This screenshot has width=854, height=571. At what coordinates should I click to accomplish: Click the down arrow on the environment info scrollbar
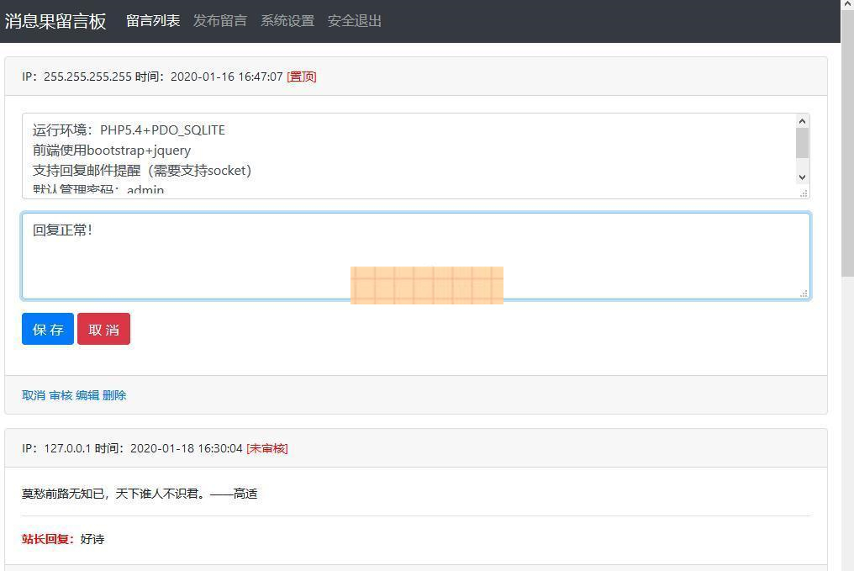[802, 177]
